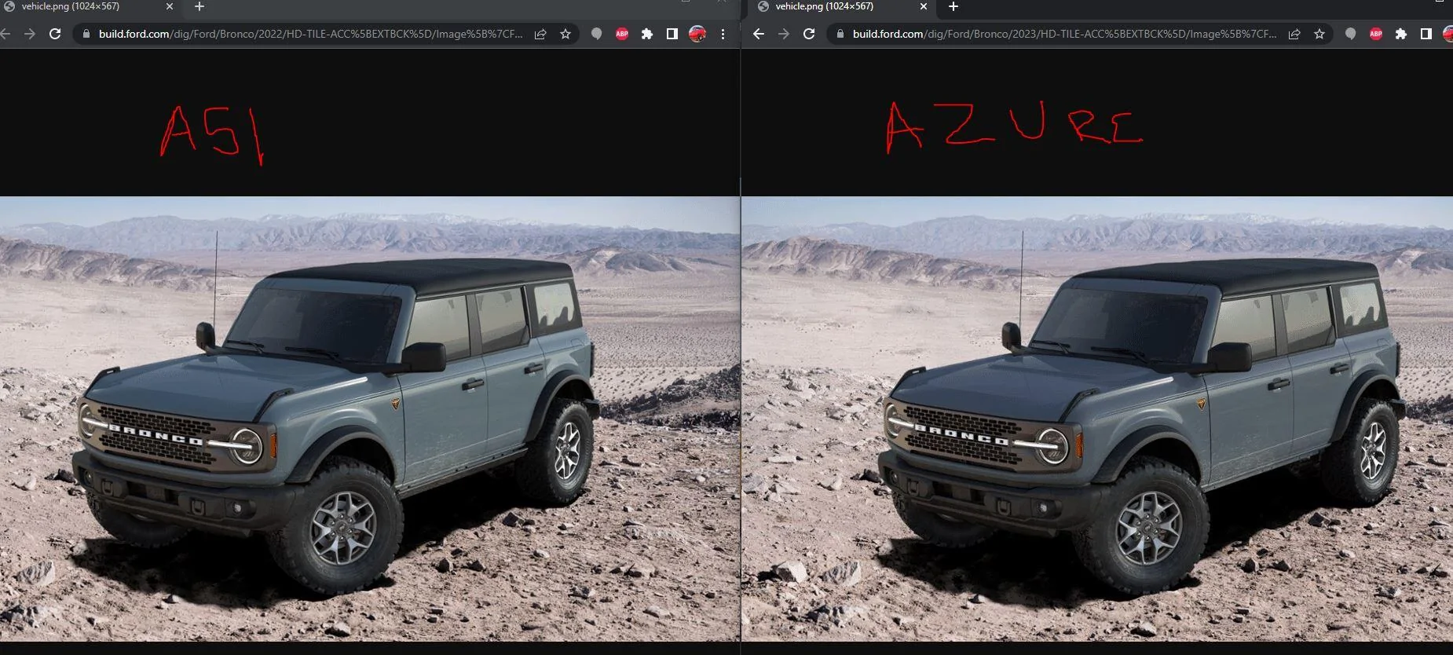1453x655 pixels.
Task: Bookmark Bronco 2023 page with star
Action: coord(1319,34)
